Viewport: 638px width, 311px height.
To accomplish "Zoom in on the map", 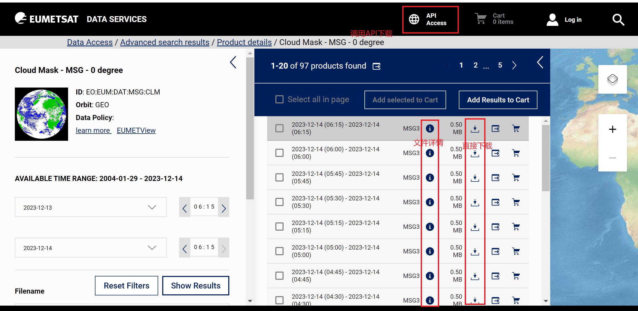I will coord(612,129).
